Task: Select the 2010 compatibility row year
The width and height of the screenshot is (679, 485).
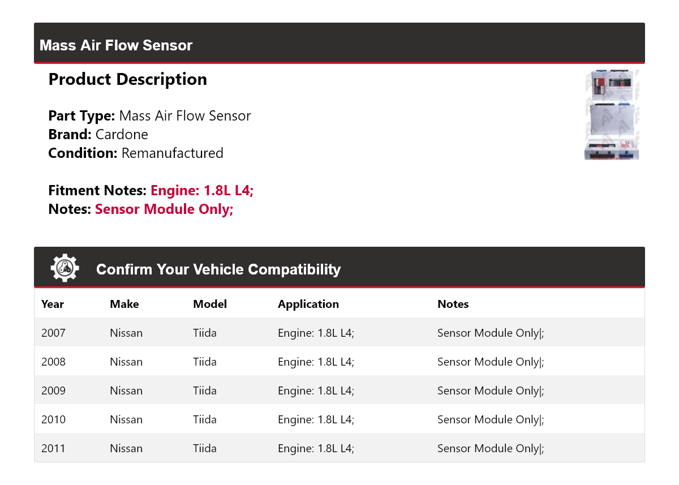Action: point(54,419)
